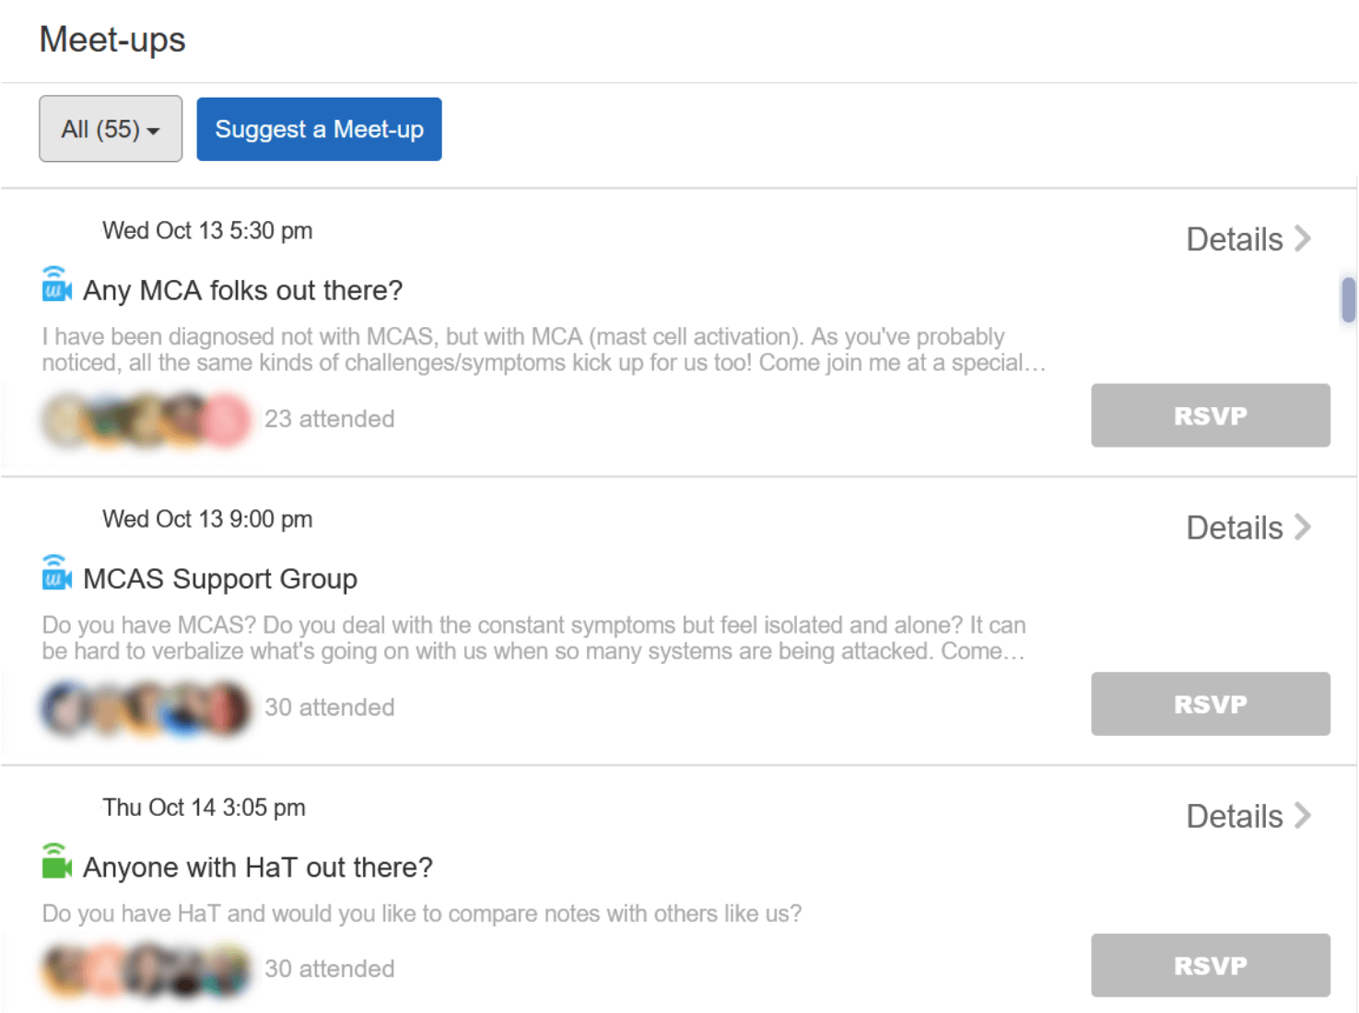Image resolution: width=1359 pixels, height=1013 pixels.
Task: RSVP to the Anyone with HaT meet-up
Action: (1210, 965)
